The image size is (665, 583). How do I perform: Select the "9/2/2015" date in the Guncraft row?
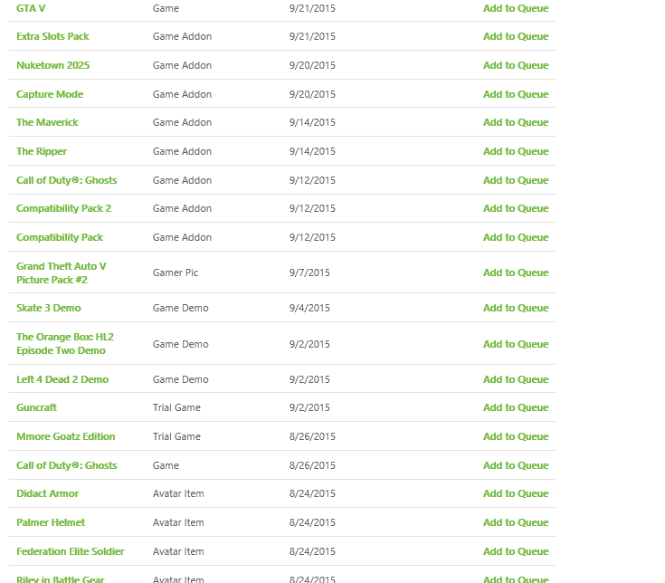click(x=309, y=407)
